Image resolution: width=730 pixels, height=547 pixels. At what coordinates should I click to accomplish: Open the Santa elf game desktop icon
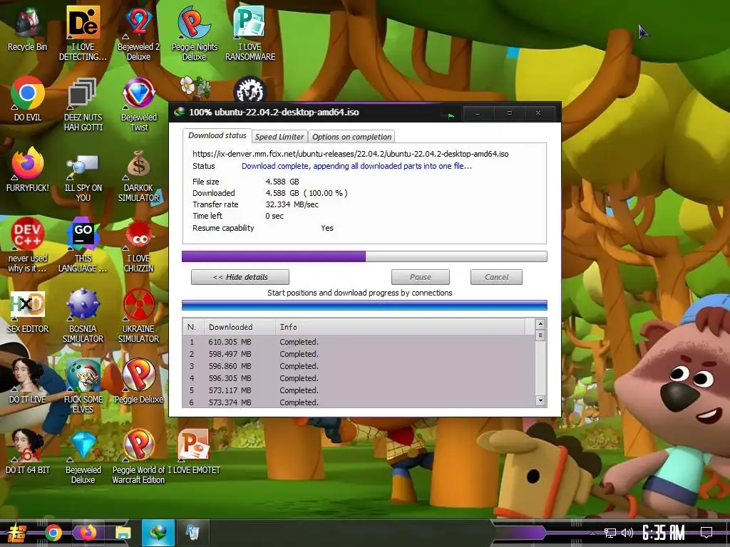click(x=83, y=387)
